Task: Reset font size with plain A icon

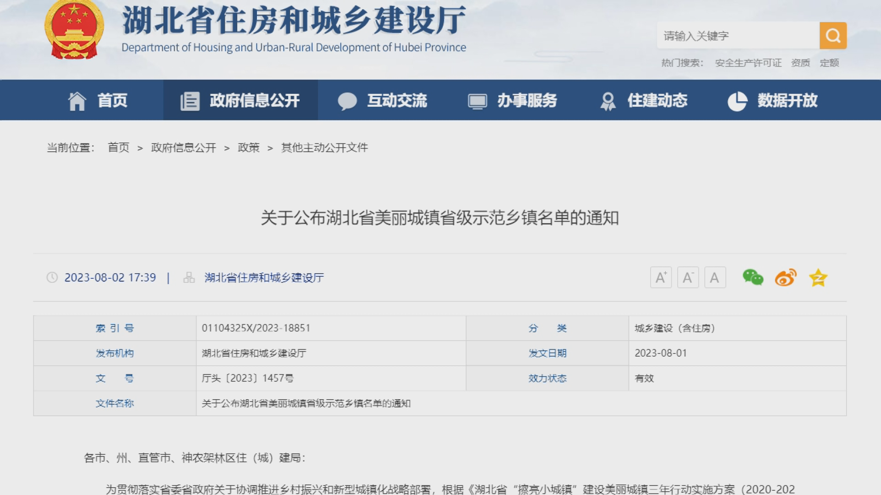Action: (714, 277)
